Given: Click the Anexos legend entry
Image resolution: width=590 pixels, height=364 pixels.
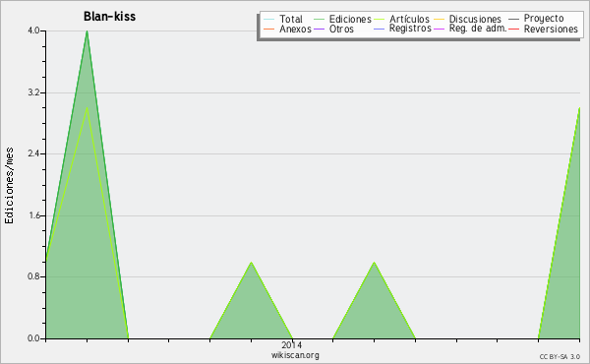Looking at the screenshot, I should (287, 29).
